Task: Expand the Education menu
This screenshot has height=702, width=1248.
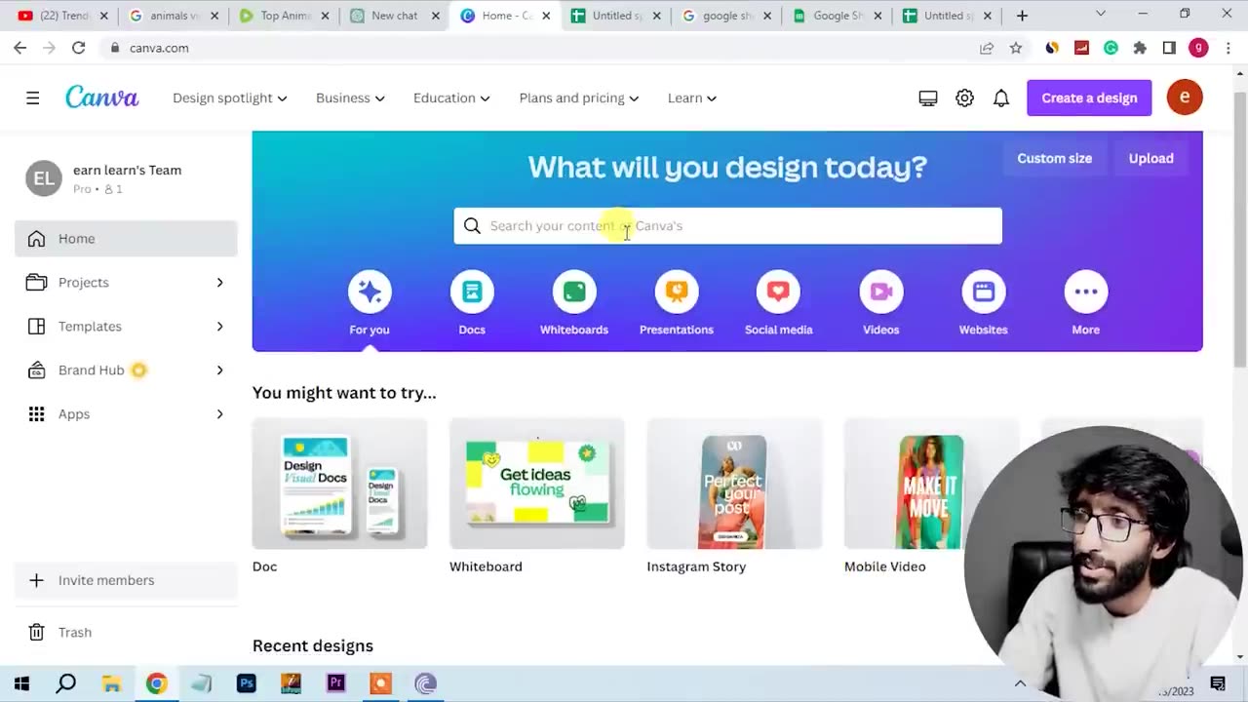Action: (451, 97)
